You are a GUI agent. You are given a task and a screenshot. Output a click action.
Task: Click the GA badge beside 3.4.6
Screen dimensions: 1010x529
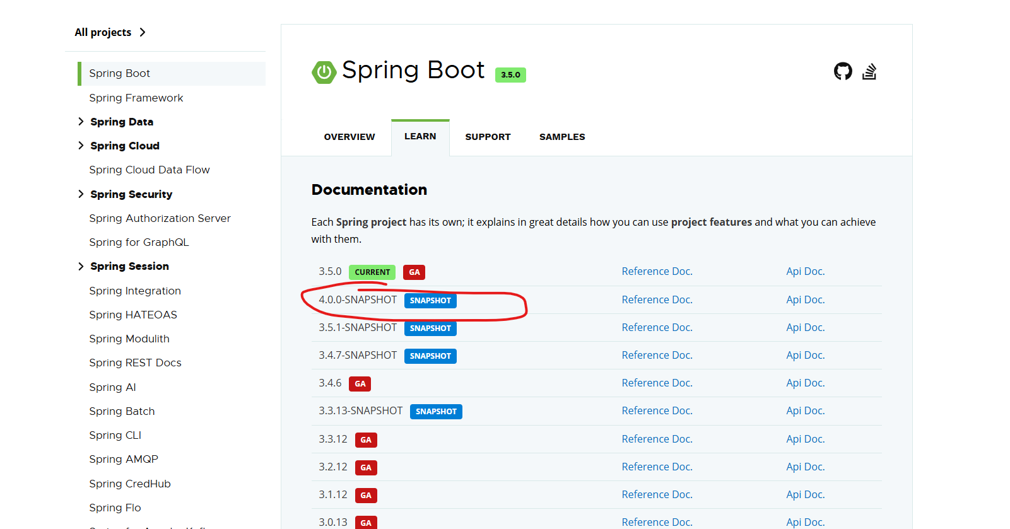360,384
